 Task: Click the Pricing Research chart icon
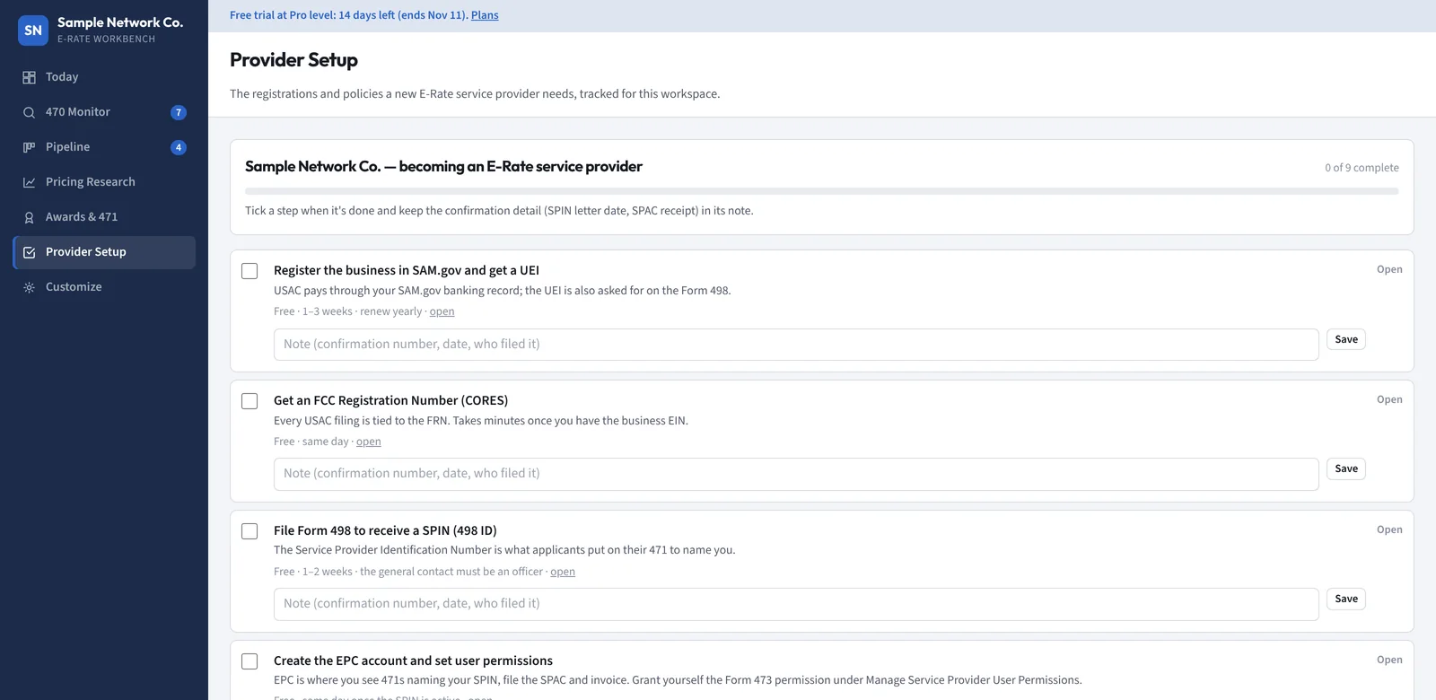(29, 182)
